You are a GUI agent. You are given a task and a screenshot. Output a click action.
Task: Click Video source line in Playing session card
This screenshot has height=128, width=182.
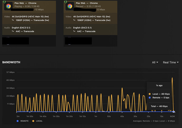(30, 16)
